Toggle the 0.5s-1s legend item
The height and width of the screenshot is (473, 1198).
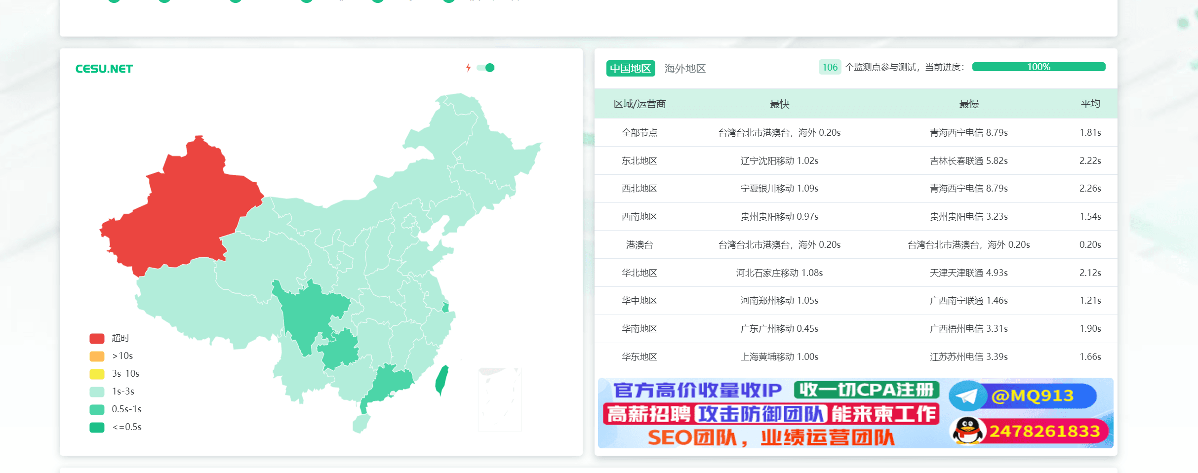116,409
